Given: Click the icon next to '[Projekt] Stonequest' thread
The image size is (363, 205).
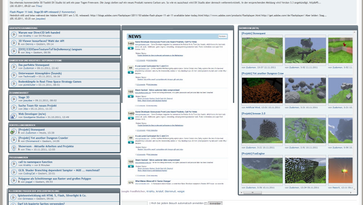Looking at the screenshot, I should tap(13, 131).
